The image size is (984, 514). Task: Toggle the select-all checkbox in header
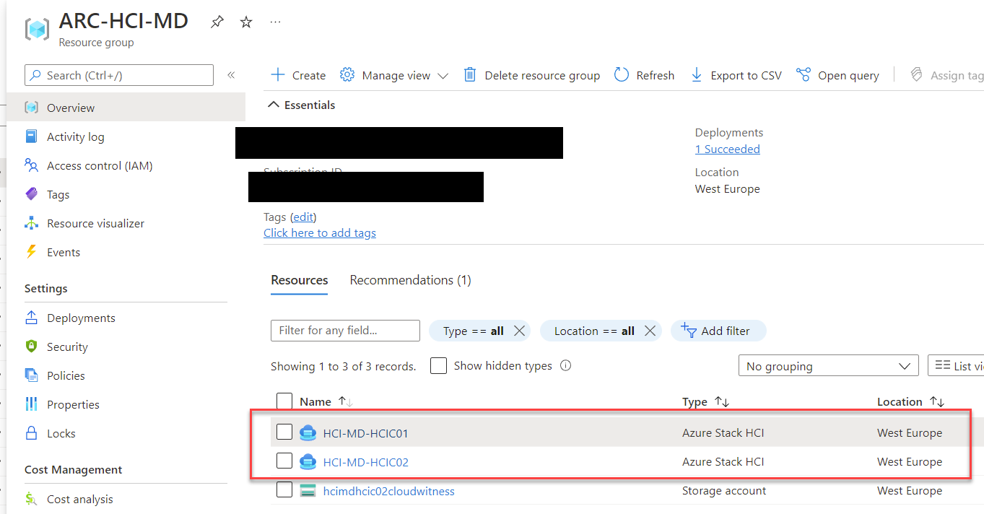pos(284,401)
